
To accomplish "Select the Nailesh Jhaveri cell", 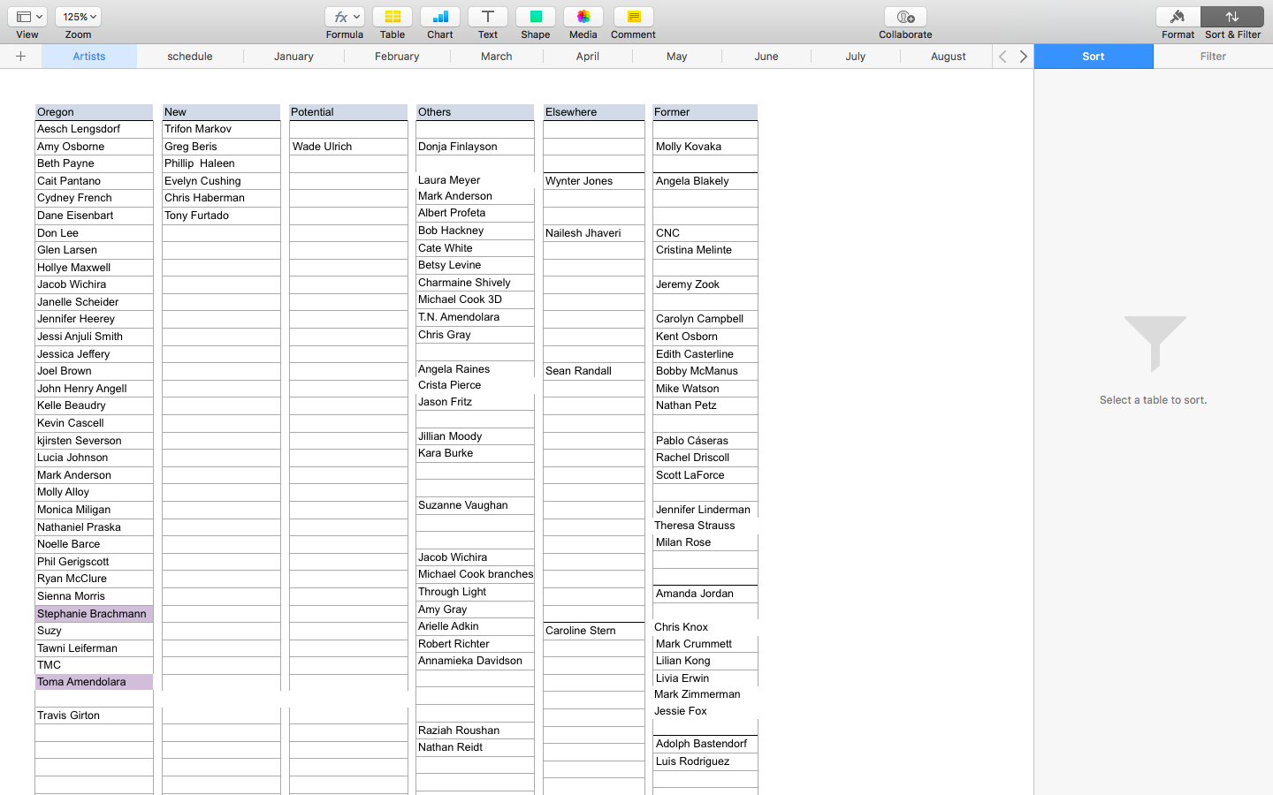I will tap(594, 233).
